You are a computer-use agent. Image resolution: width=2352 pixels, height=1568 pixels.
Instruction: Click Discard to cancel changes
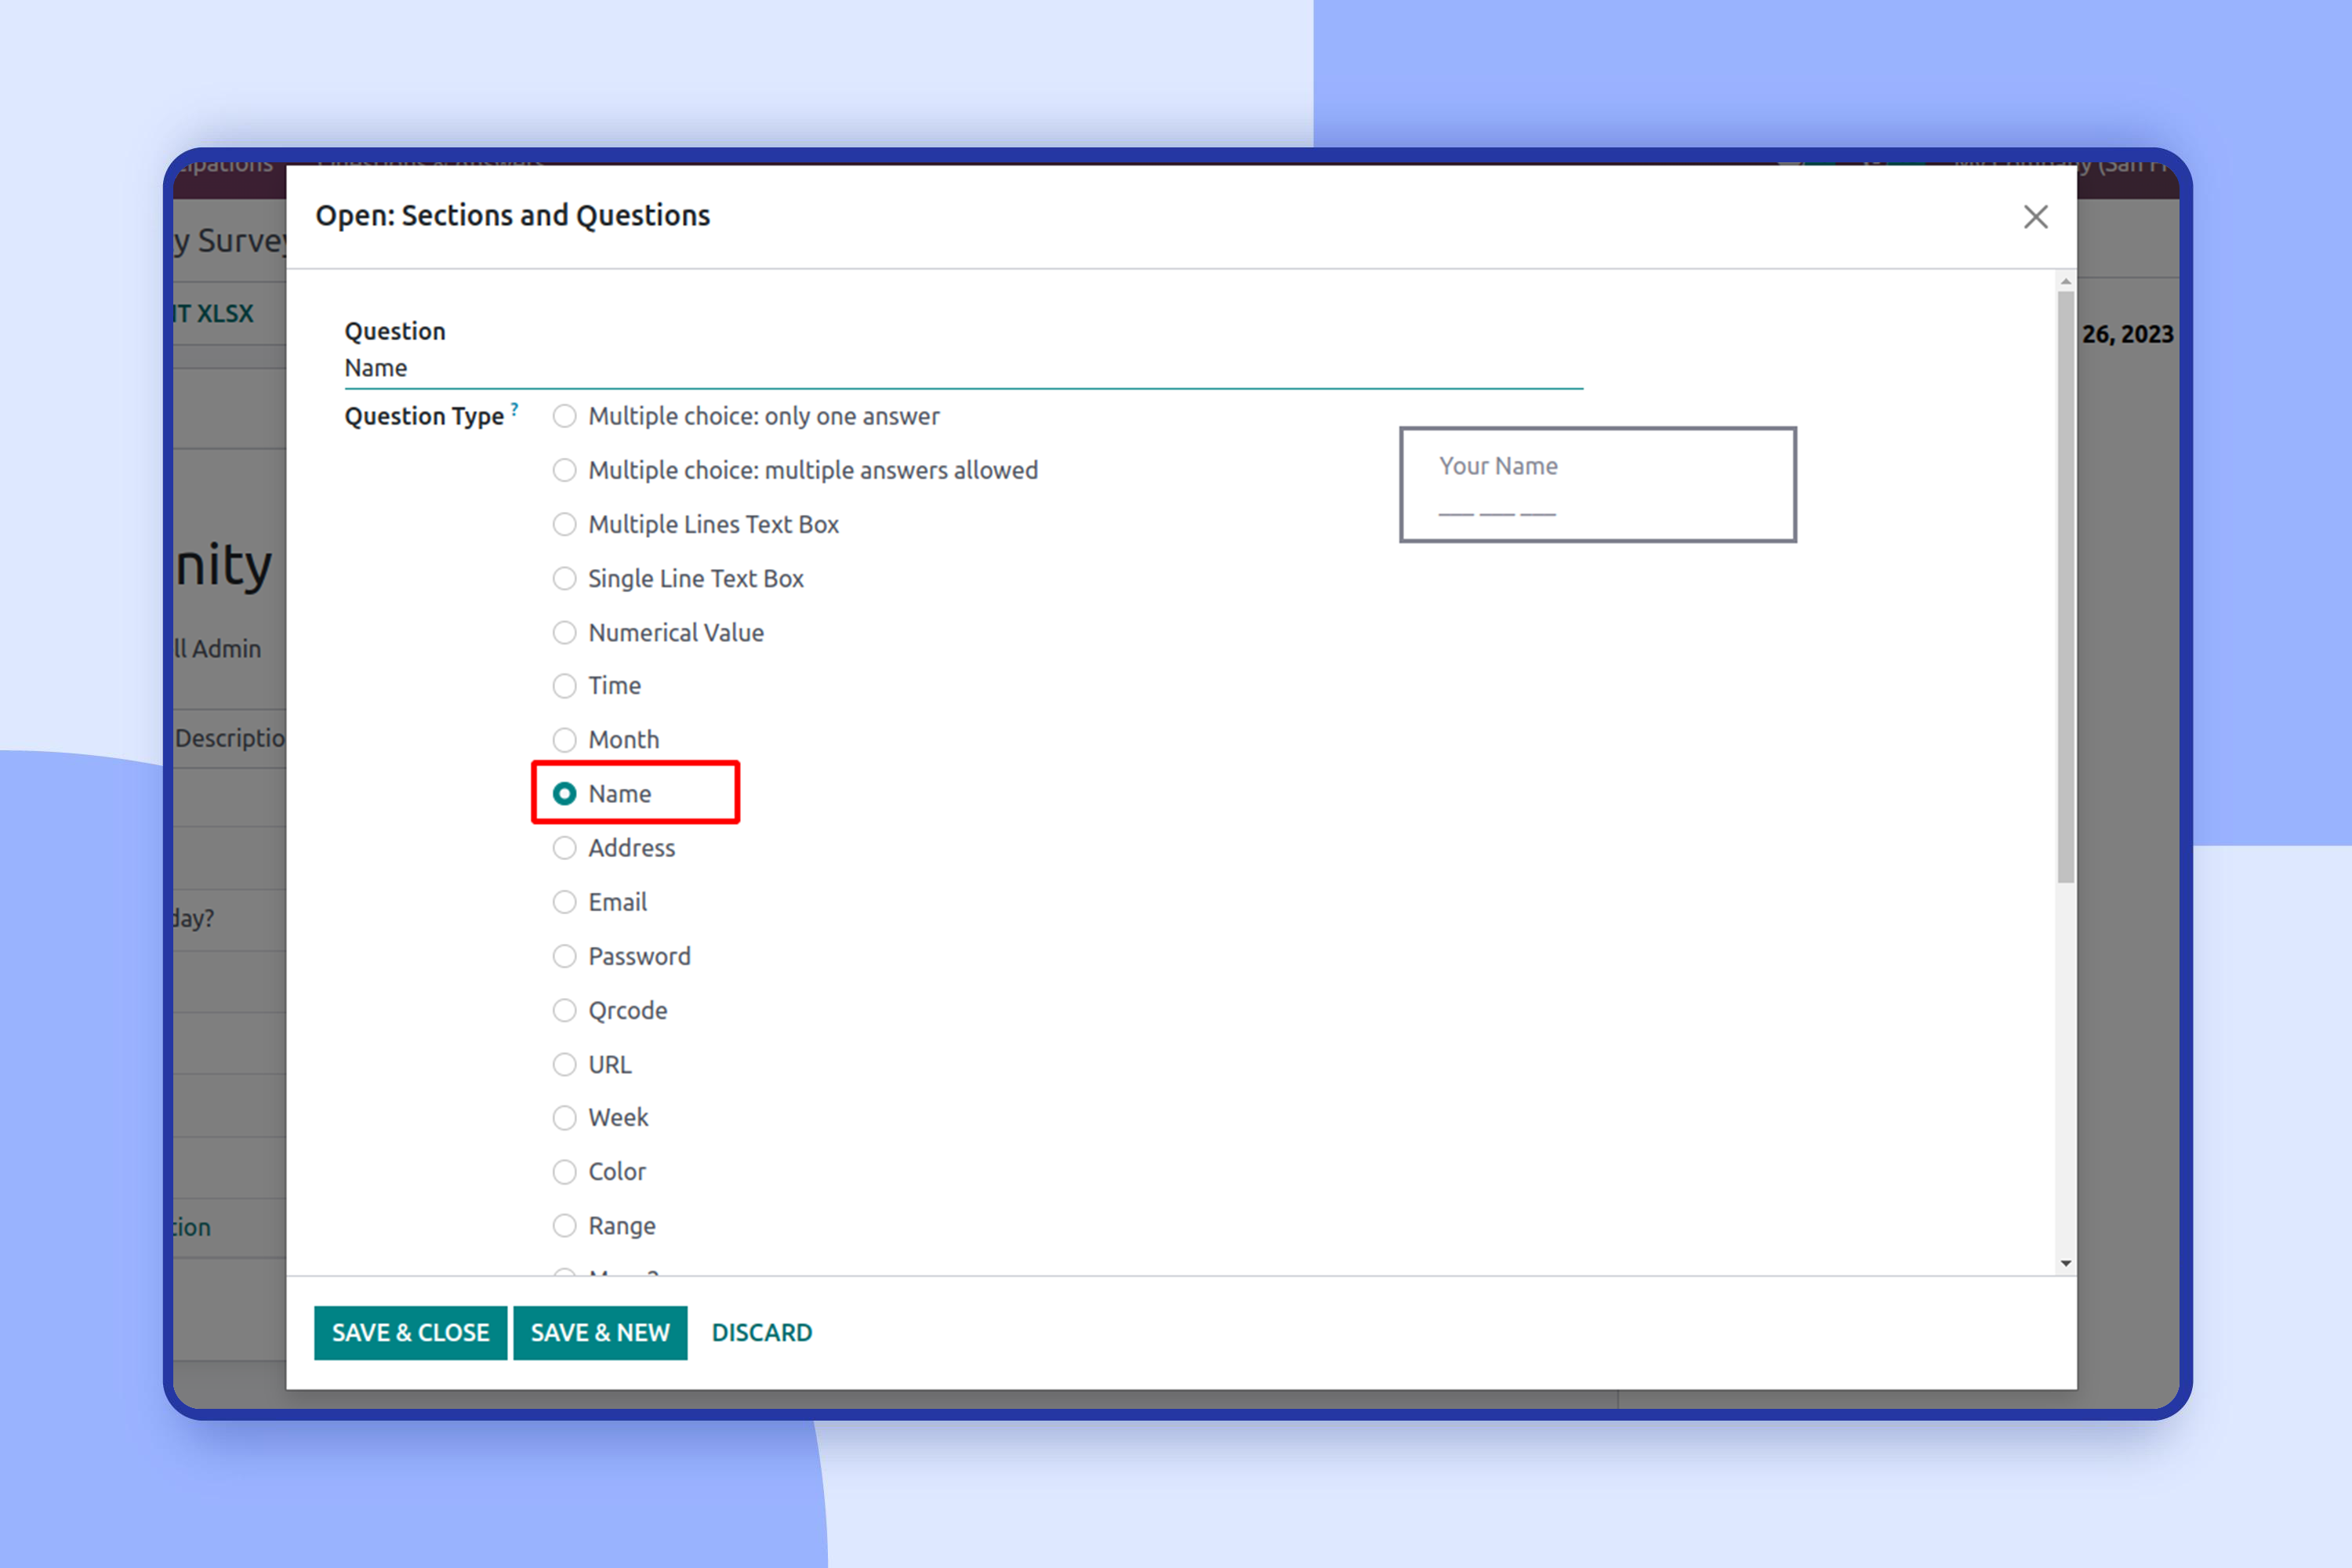click(x=761, y=1332)
